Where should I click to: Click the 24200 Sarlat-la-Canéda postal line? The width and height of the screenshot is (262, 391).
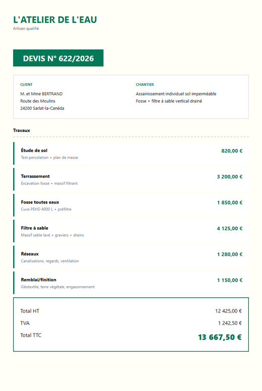point(42,108)
